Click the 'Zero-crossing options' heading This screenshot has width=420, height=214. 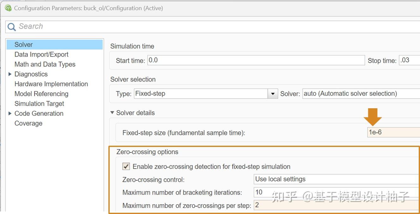(x=147, y=152)
